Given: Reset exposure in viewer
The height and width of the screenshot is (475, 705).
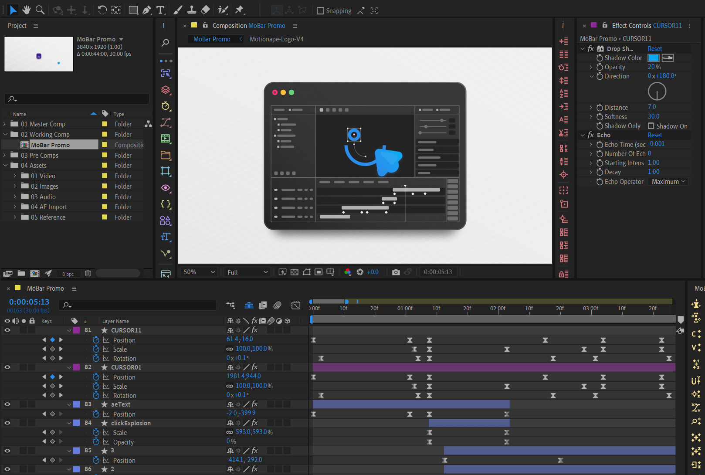Looking at the screenshot, I should pyautogui.click(x=360, y=272).
